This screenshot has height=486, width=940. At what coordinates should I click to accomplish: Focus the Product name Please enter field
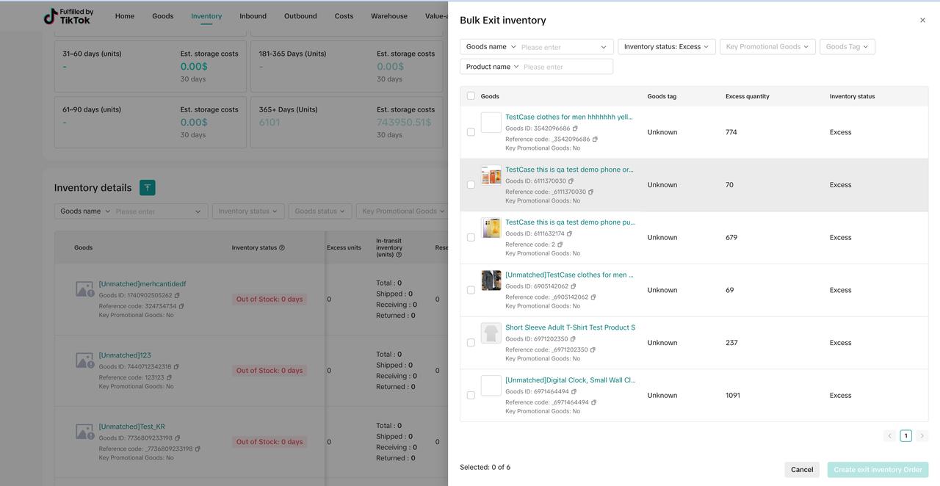point(567,67)
